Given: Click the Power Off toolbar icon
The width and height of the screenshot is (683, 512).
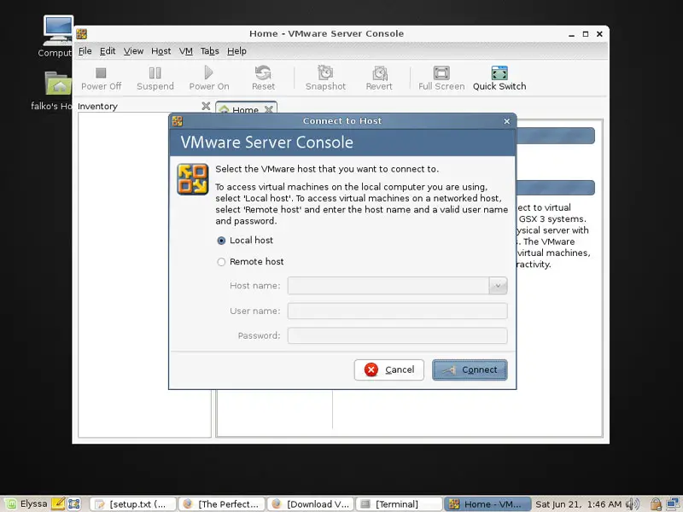Looking at the screenshot, I should (101, 73).
